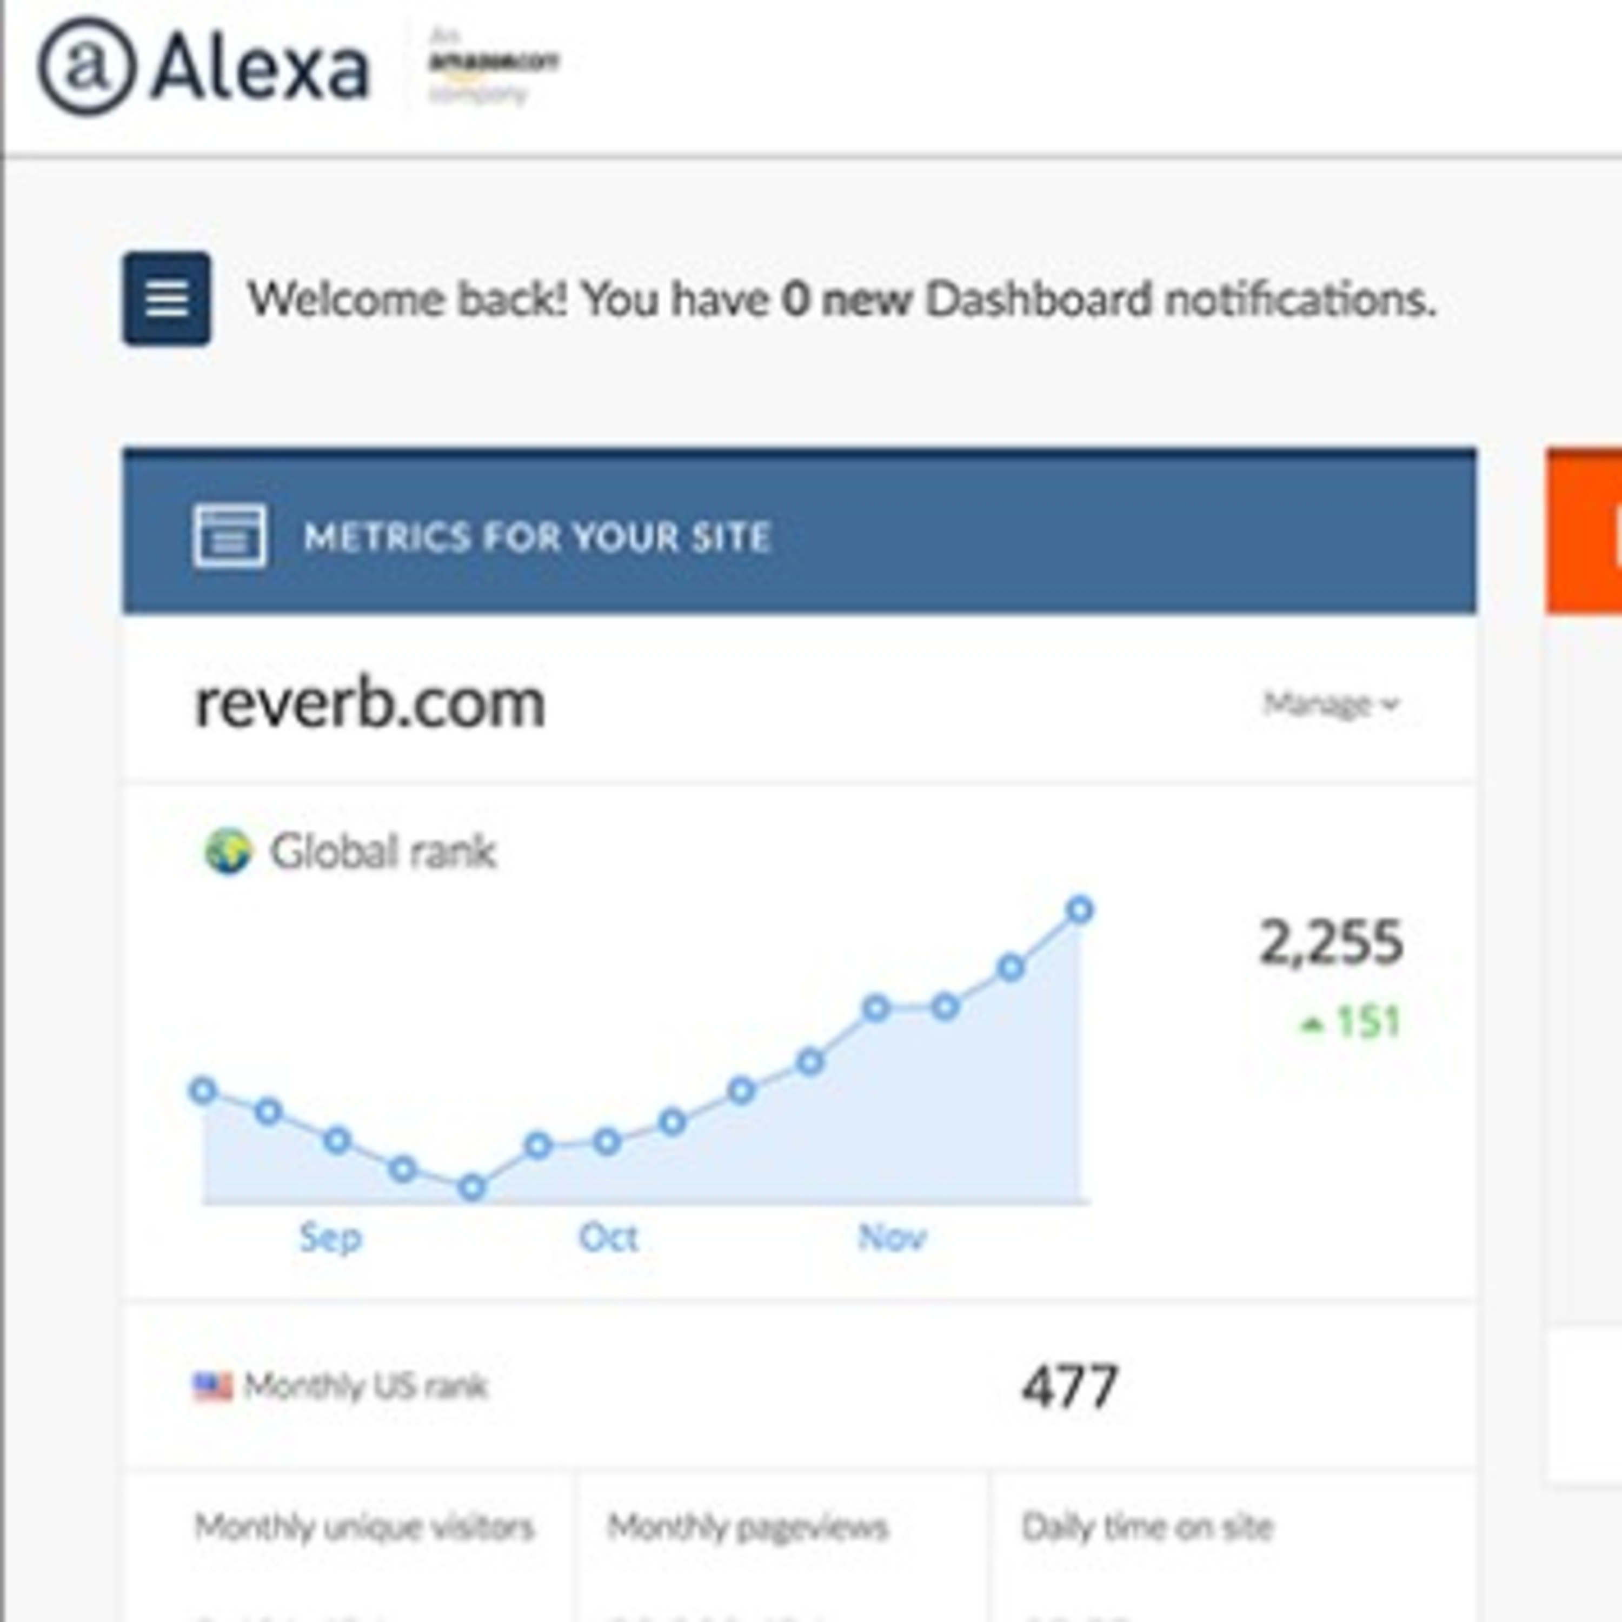Click the first chart data point
This screenshot has width=1622, height=1622.
202,1091
